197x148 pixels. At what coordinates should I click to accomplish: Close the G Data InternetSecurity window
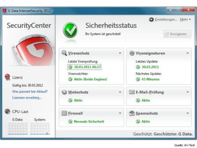[x=188, y=10]
